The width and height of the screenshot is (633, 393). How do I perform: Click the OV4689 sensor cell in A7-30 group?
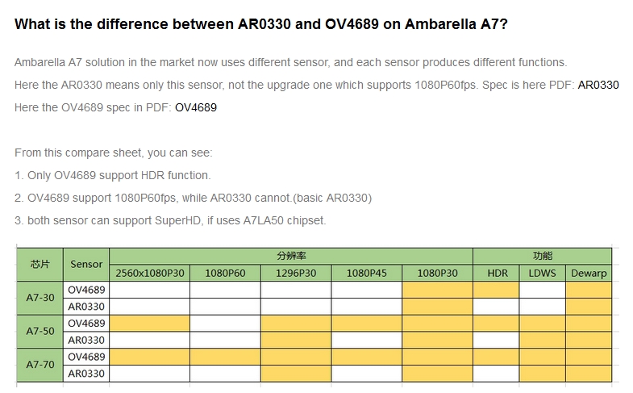(86, 290)
